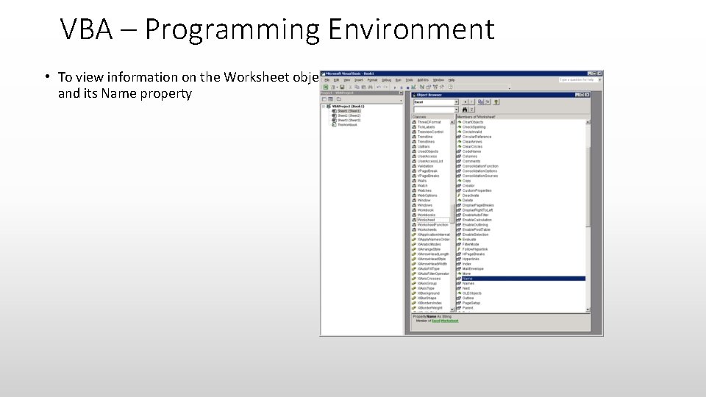Screen dimensions: 706x397
Task: Click the Search binoculars in Object Browser
Action: [465, 110]
